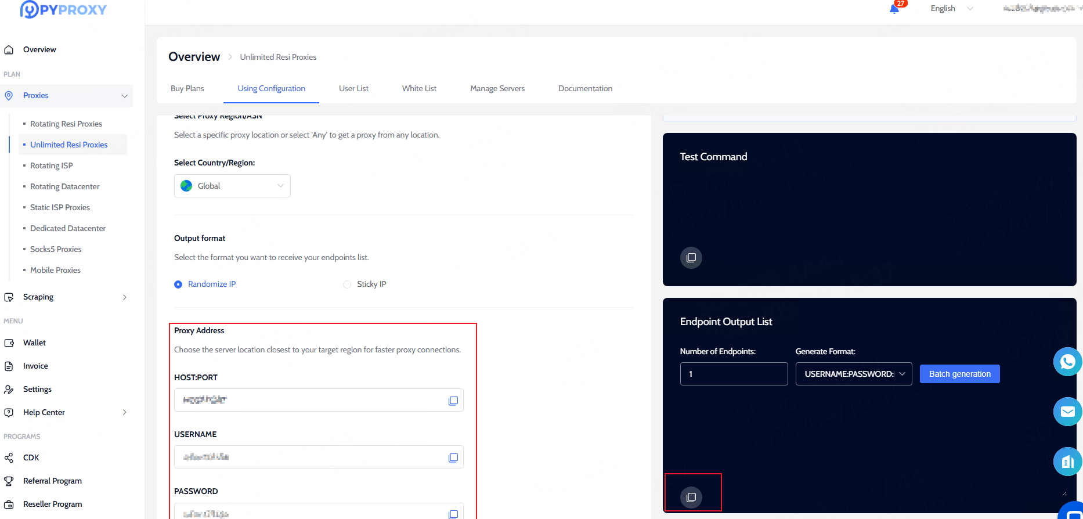Open the Manage Servers tab
The image size is (1083, 519).
[497, 88]
